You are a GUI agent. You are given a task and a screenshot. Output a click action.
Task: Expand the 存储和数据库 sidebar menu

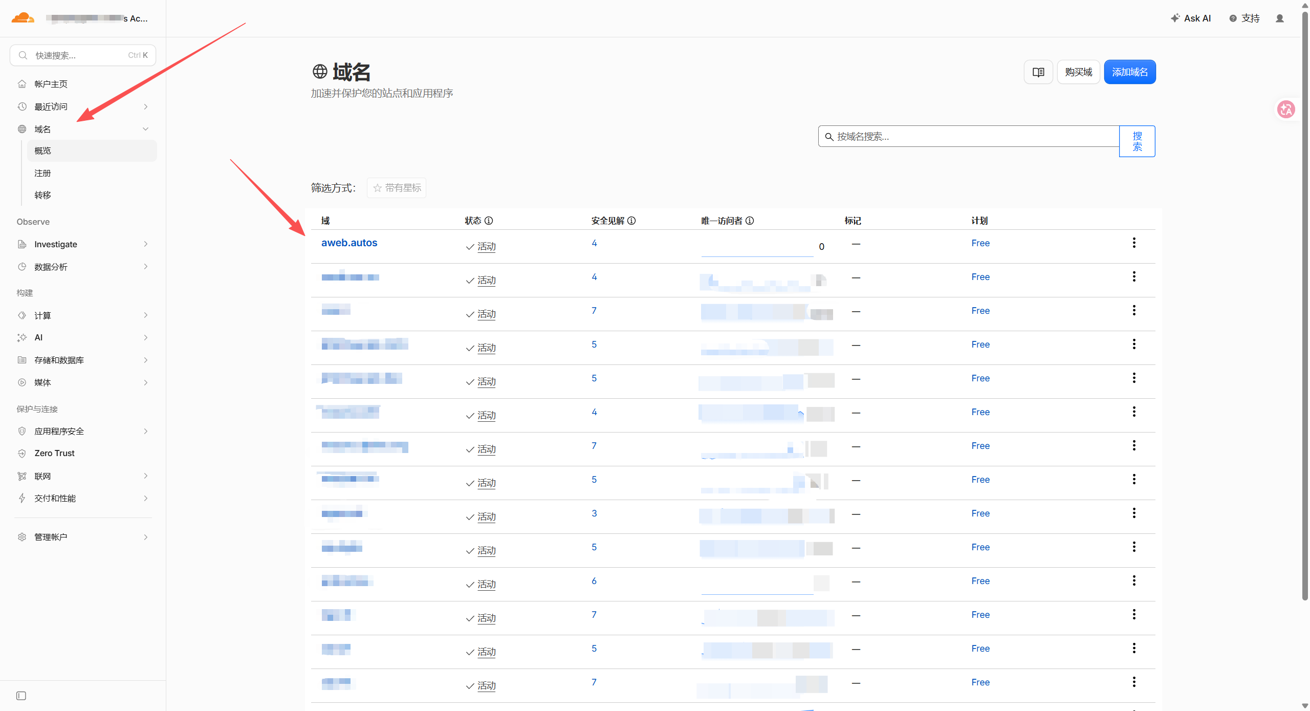(x=83, y=360)
